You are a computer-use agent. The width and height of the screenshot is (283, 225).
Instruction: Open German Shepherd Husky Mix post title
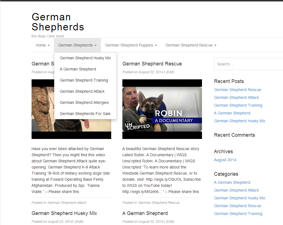click(x=64, y=213)
